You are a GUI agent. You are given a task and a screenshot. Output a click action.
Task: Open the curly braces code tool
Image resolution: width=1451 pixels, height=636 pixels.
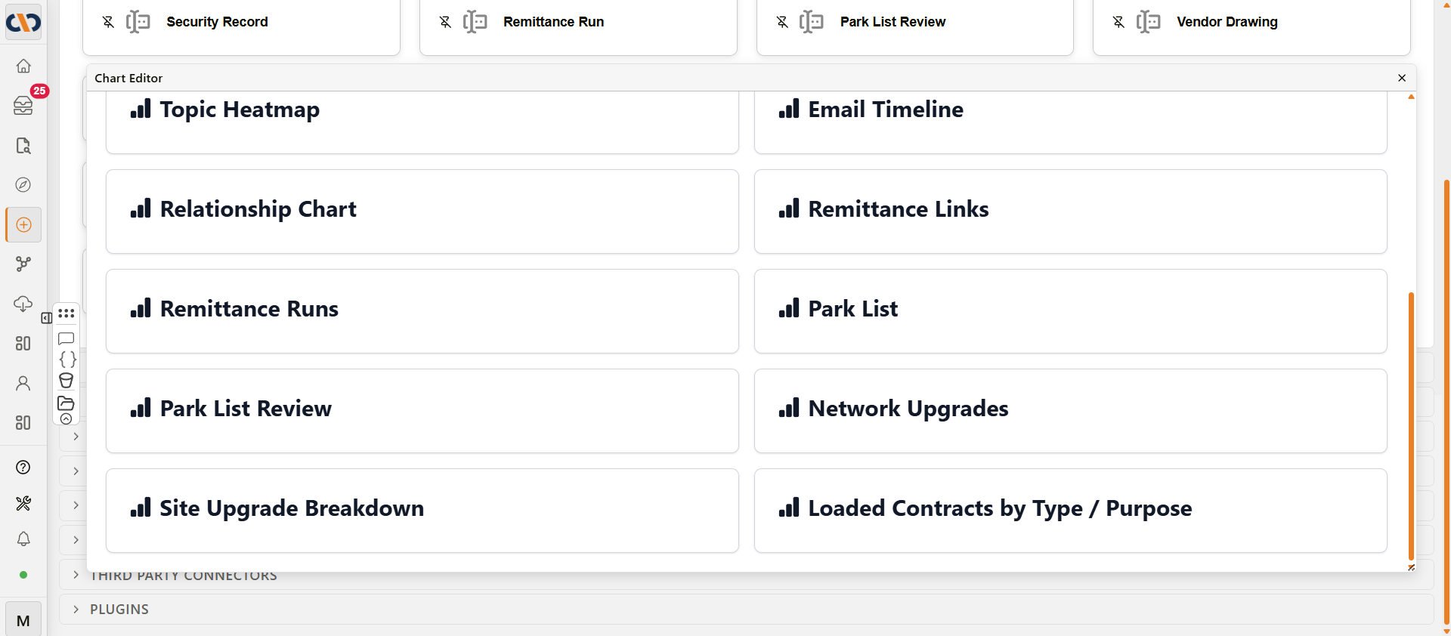(67, 360)
